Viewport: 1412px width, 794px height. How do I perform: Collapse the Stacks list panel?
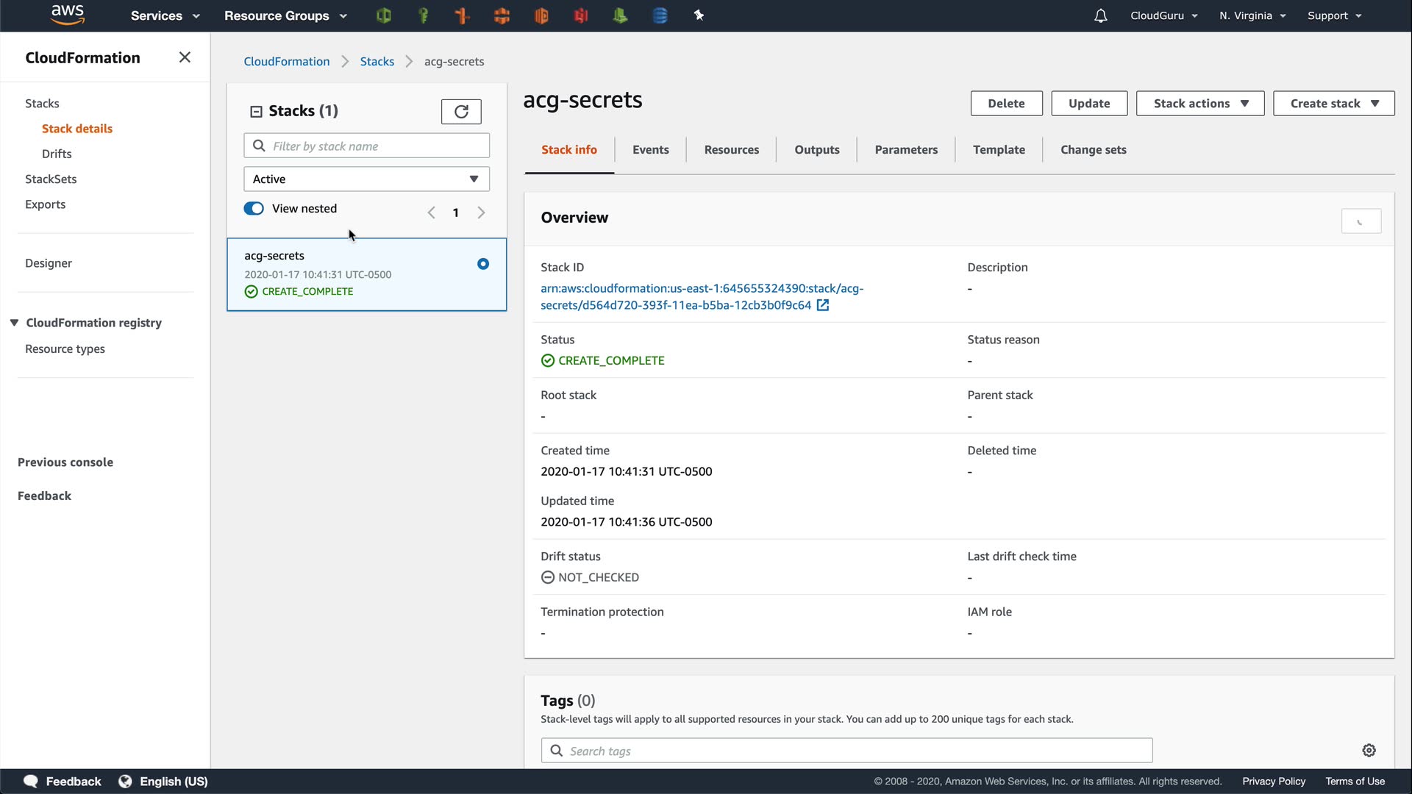[x=256, y=111]
